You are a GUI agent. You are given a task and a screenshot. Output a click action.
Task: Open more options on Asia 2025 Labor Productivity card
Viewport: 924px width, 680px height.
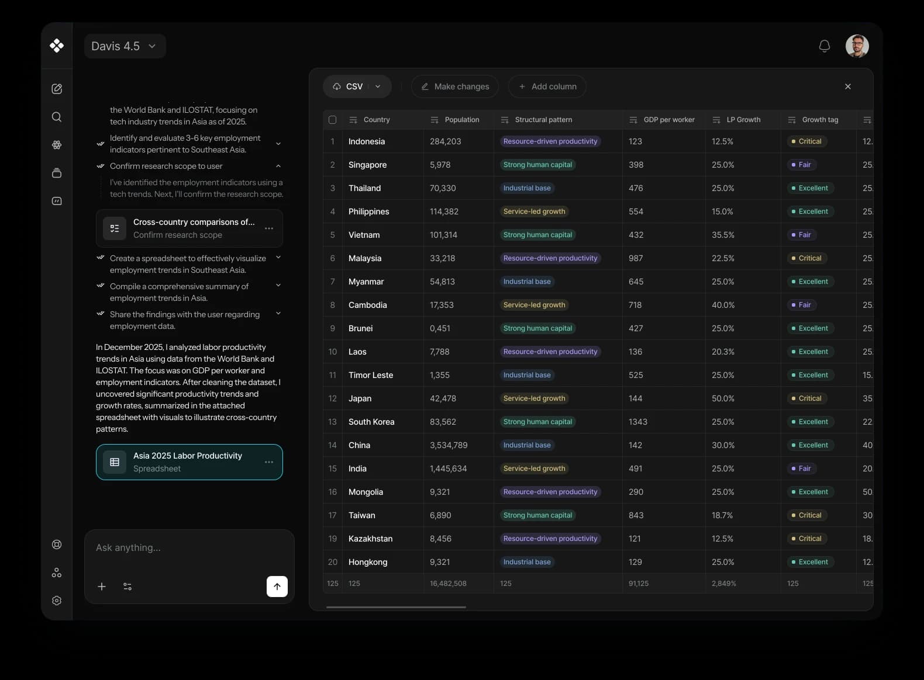[x=269, y=462]
